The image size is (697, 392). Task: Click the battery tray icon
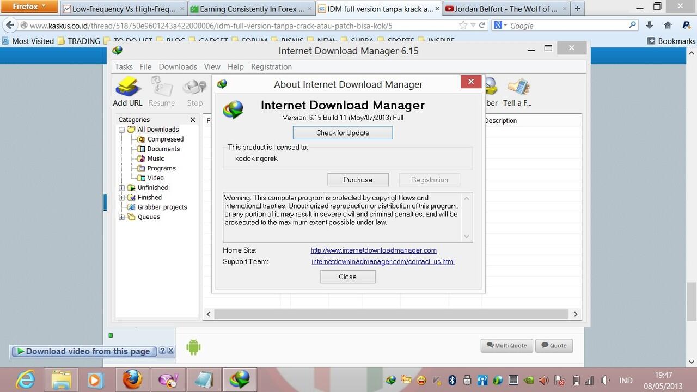(x=577, y=380)
